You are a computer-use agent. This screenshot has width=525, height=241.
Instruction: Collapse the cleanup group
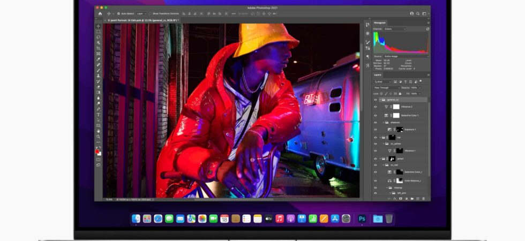point(387,188)
